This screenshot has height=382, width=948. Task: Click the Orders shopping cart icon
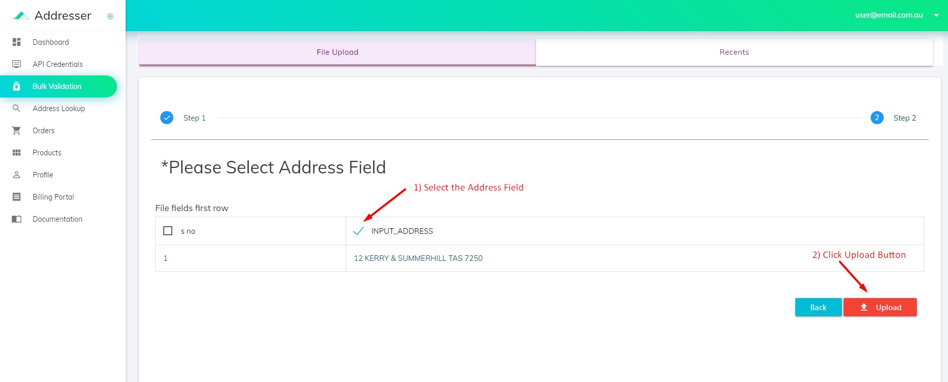pyautogui.click(x=17, y=131)
